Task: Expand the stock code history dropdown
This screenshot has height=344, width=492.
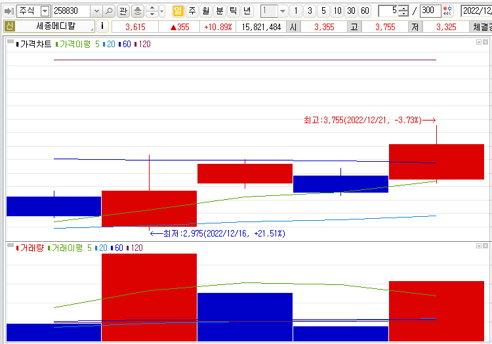Action: pyautogui.click(x=96, y=11)
